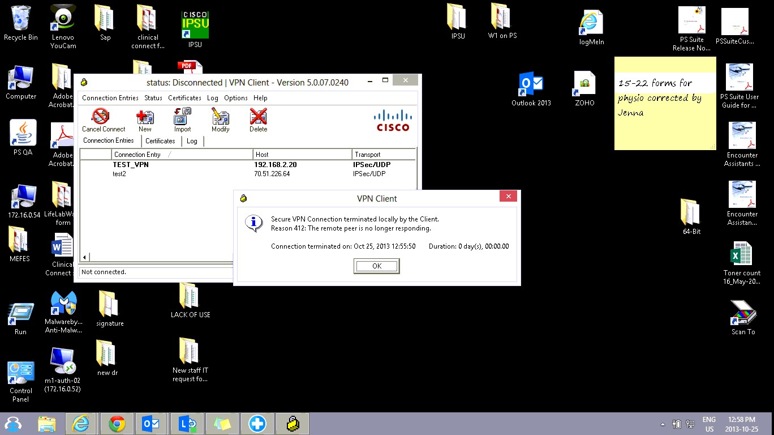Sort by the Connection Entry column header
The width and height of the screenshot is (774, 435).
point(182,155)
